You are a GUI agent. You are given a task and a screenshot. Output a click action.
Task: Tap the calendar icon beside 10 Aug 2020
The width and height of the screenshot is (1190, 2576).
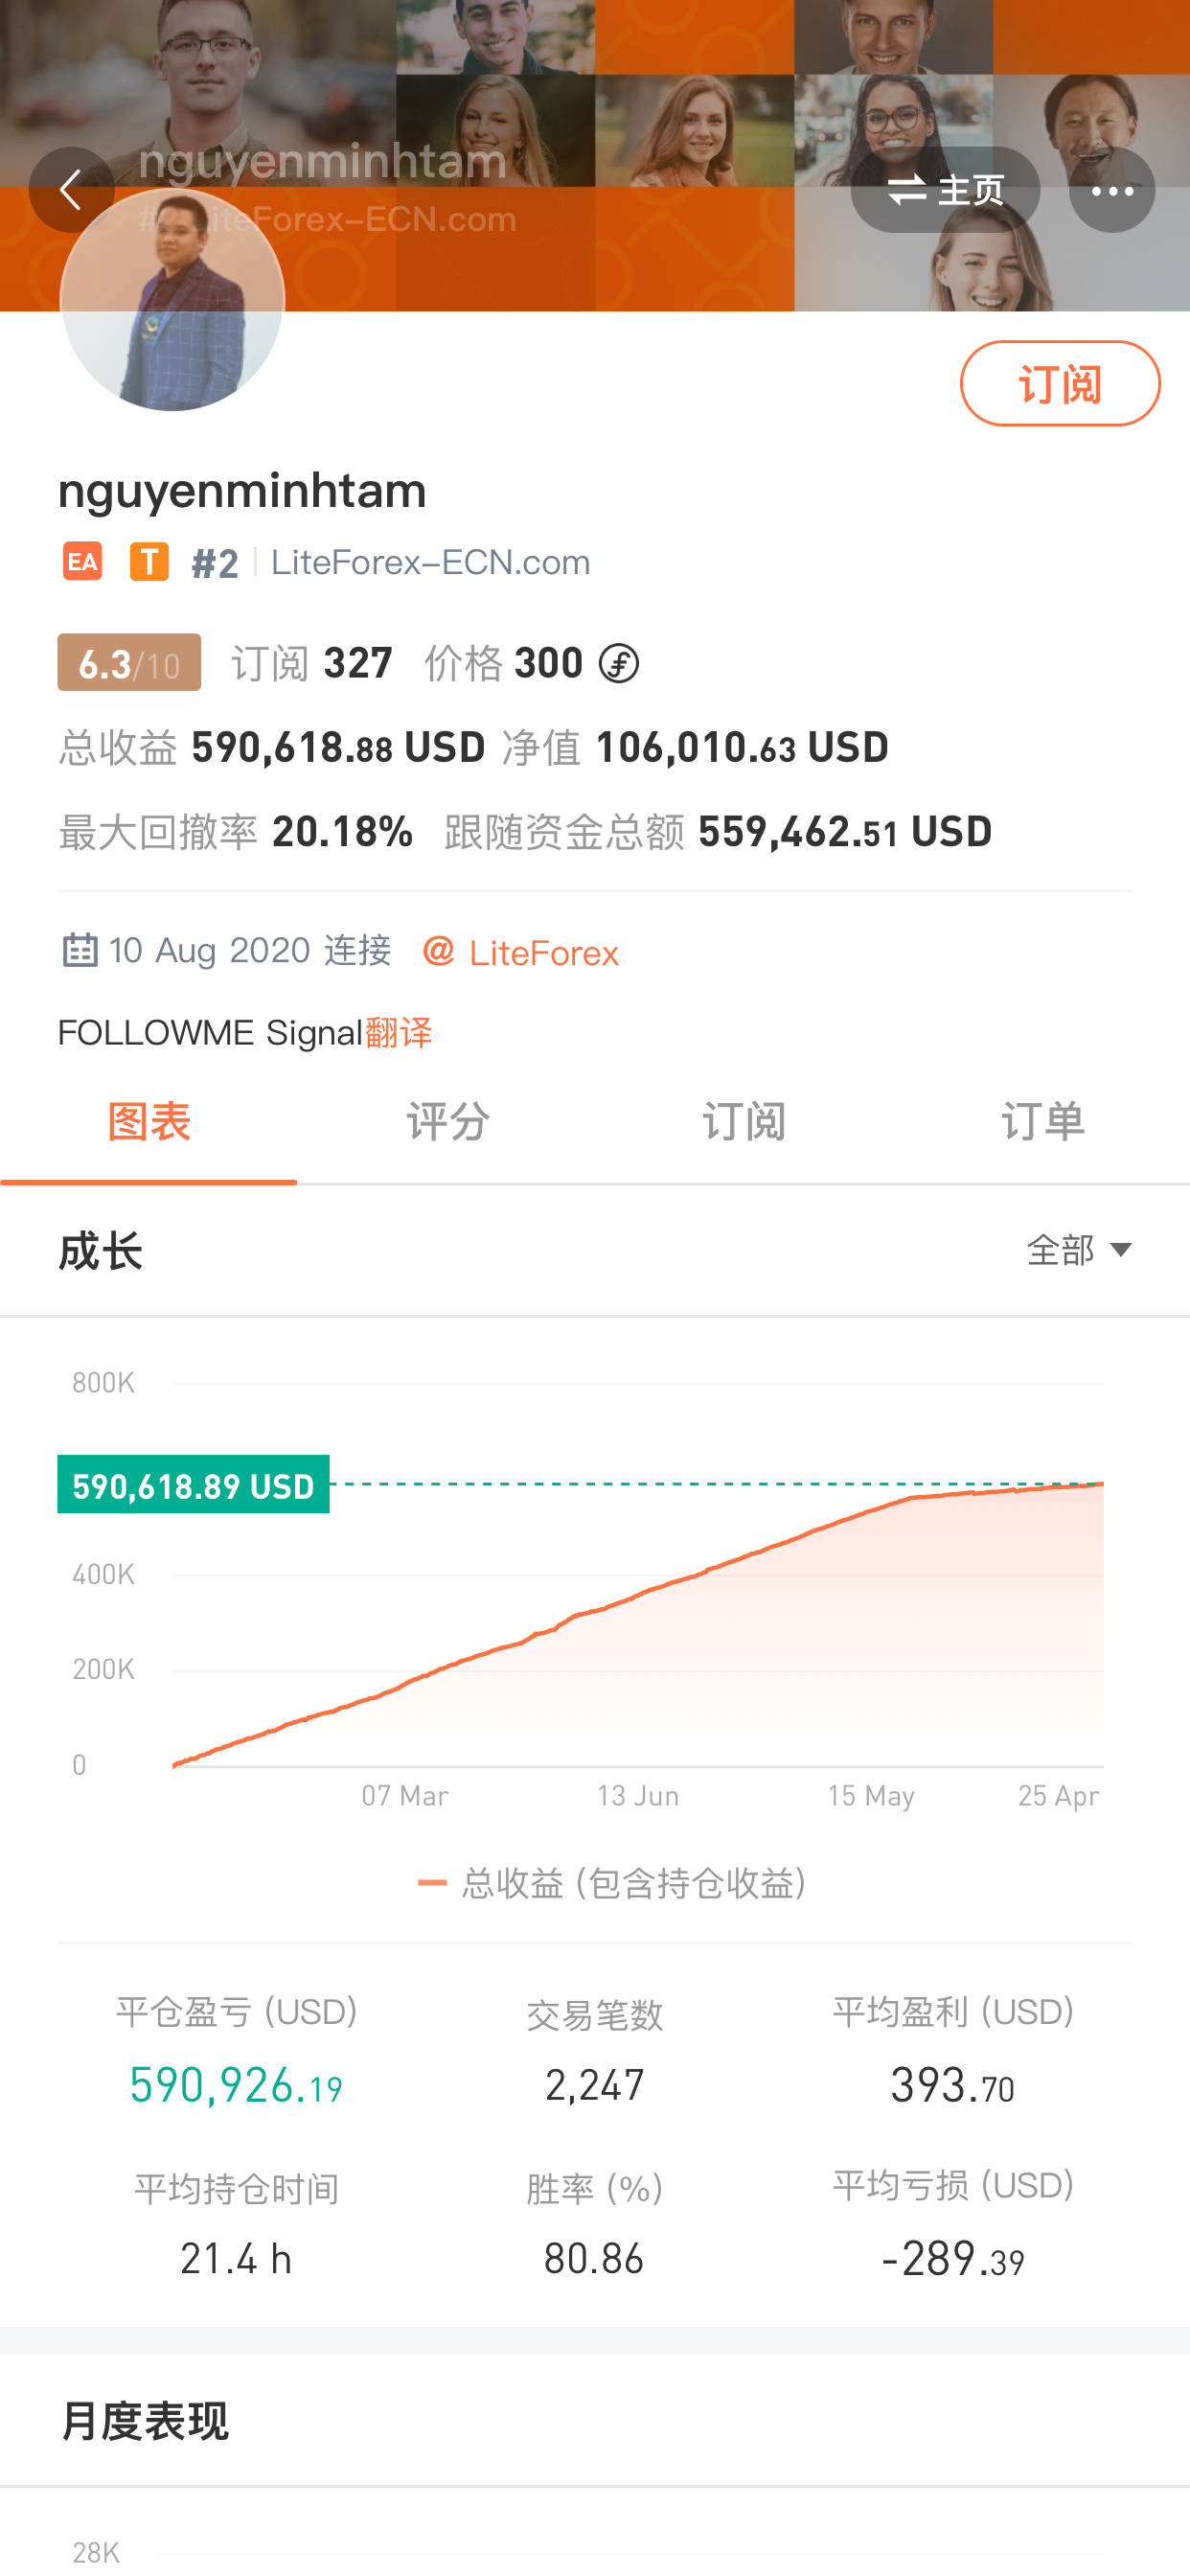click(x=79, y=950)
